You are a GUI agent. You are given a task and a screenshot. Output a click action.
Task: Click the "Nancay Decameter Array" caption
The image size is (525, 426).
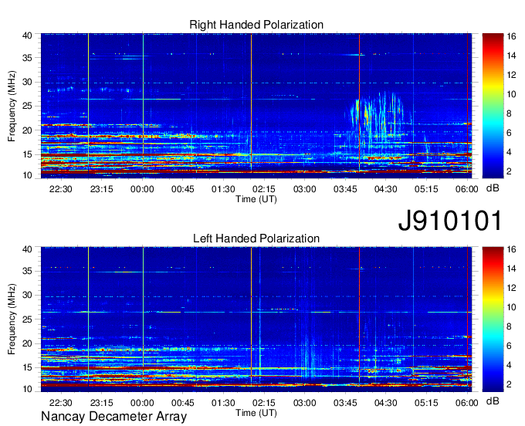point(113,417)
